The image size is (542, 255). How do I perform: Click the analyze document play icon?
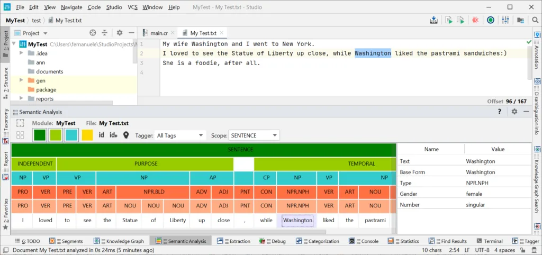448,21
